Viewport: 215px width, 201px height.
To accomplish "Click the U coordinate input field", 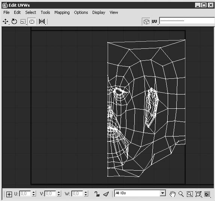I will [x=26, y=193].
